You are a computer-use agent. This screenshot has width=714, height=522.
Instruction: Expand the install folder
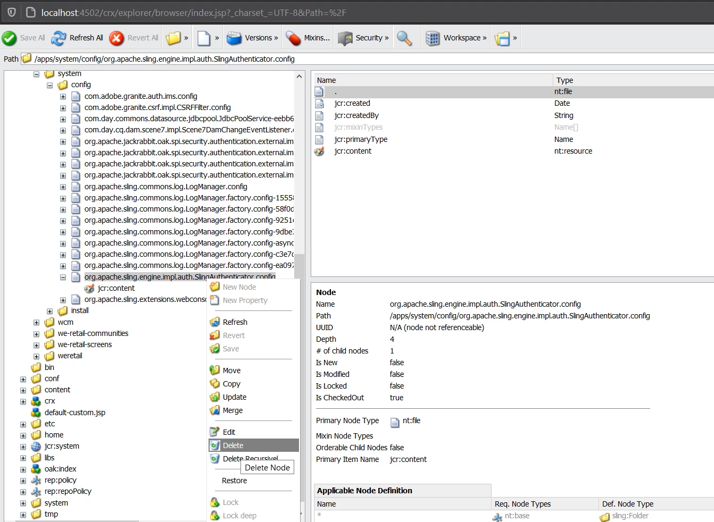click(49, 311)
